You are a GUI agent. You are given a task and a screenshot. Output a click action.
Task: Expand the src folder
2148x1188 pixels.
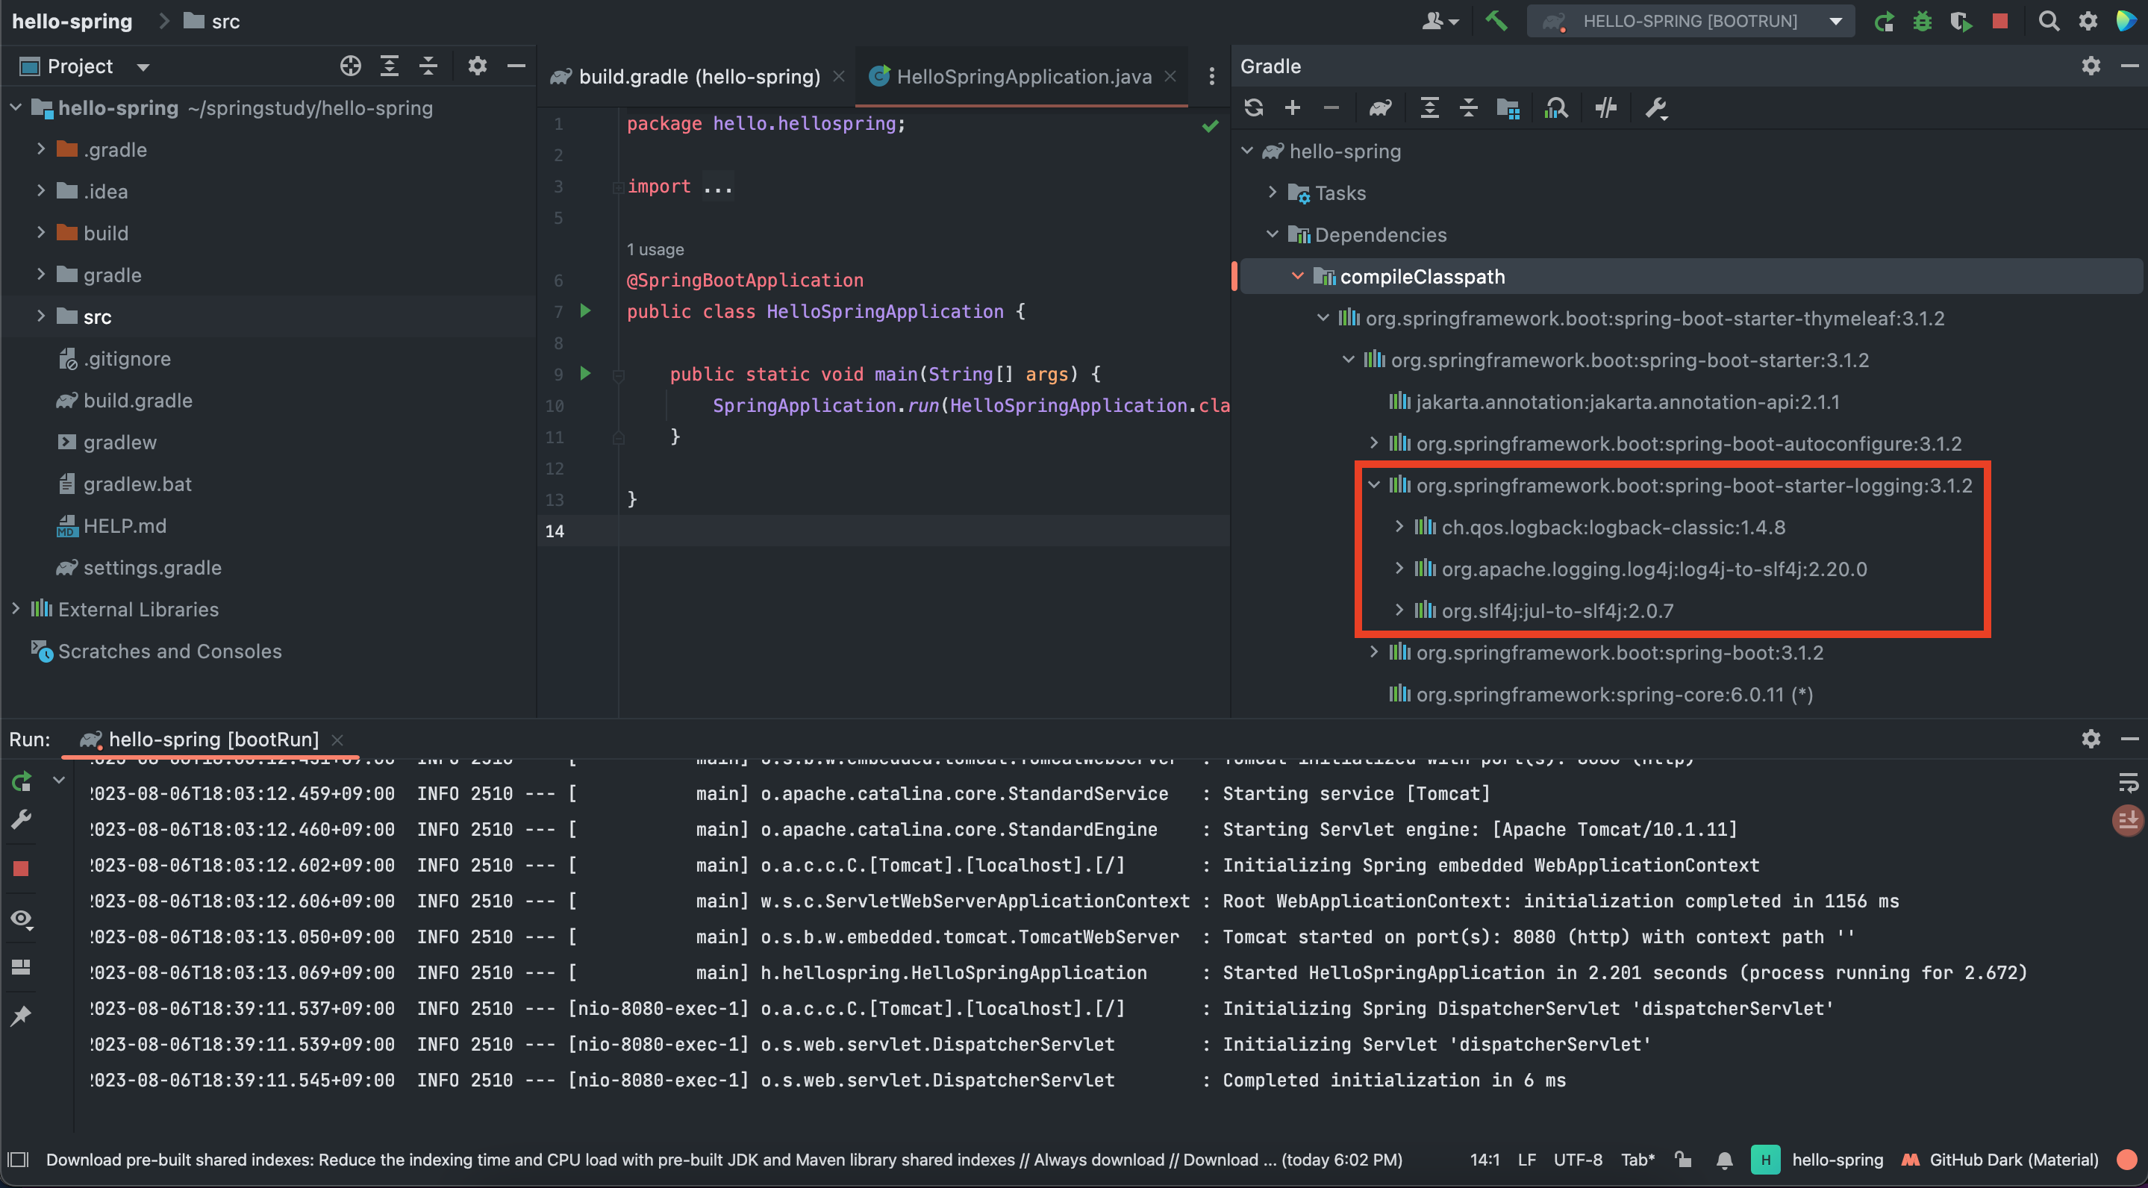point(40,317)
